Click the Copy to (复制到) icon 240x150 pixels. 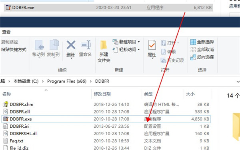[x=54, y=45]
